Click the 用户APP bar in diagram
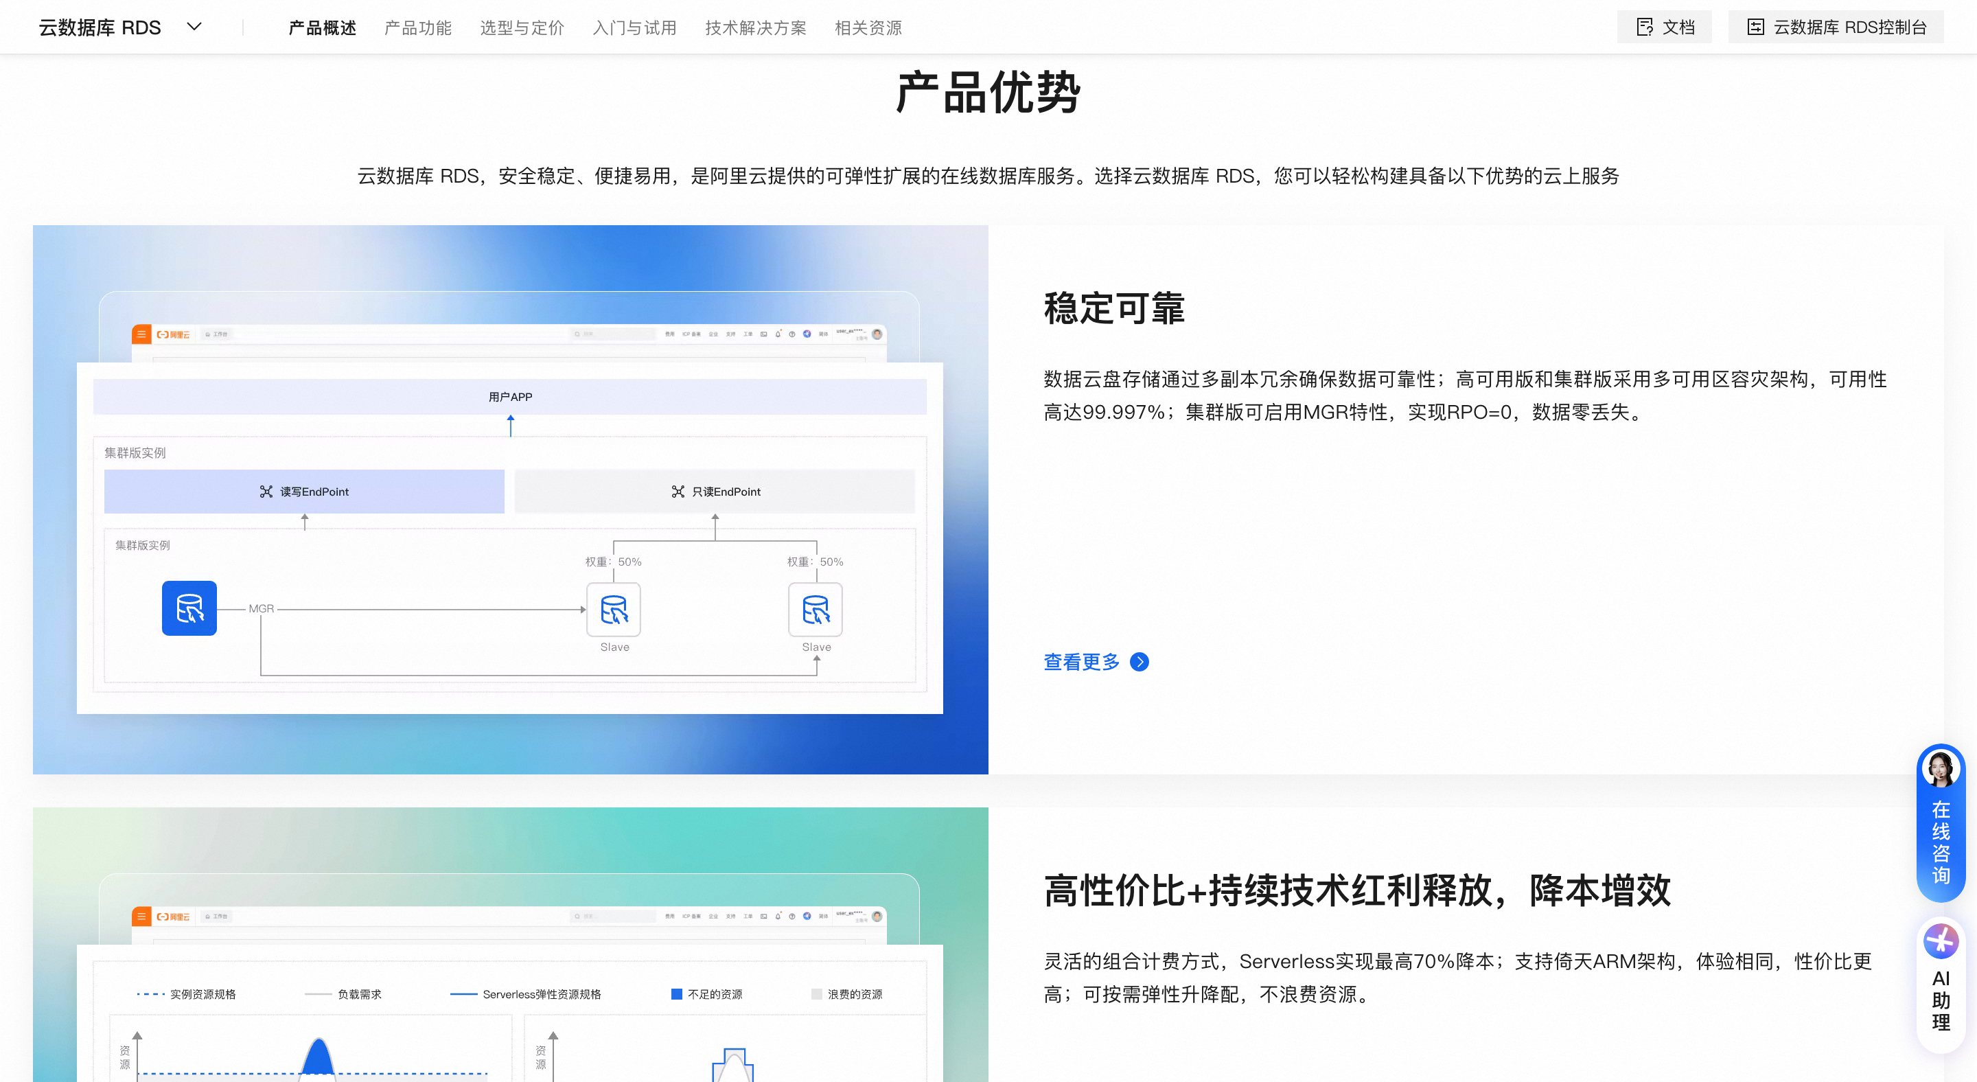 509,397
